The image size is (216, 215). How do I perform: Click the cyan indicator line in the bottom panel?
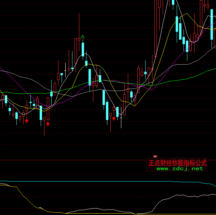pyautogui.click(x=103, y=182)
